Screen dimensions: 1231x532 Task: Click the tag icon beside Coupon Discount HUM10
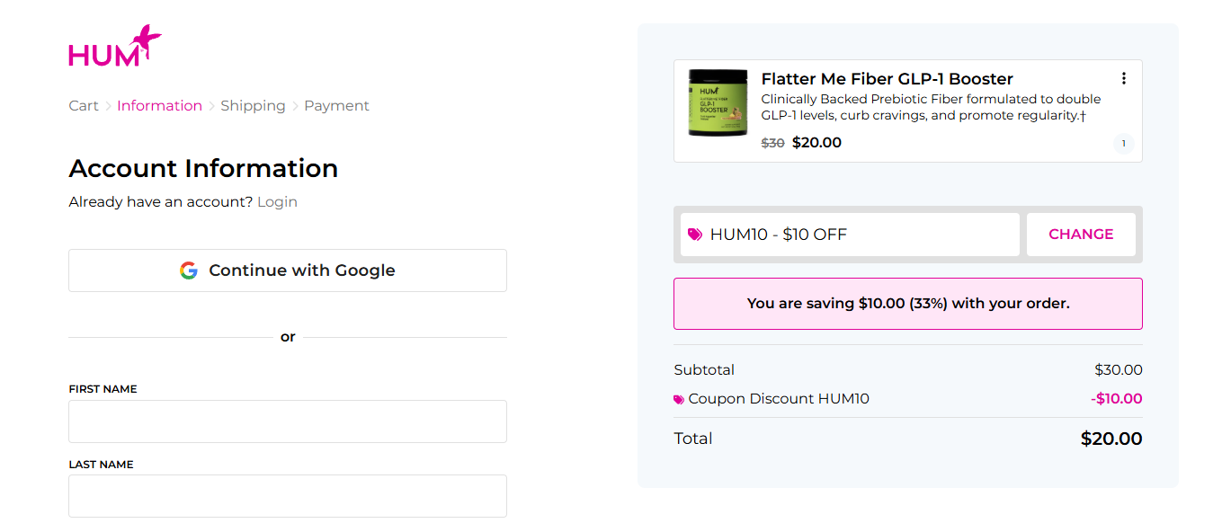pyautogui.click(x=678, y=398)
